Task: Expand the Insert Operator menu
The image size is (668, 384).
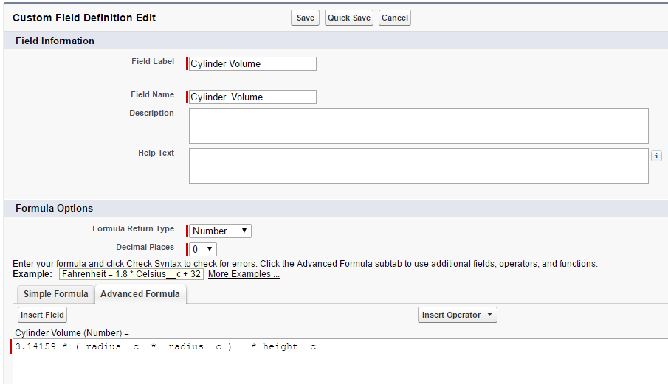Action: coord(458,315)
